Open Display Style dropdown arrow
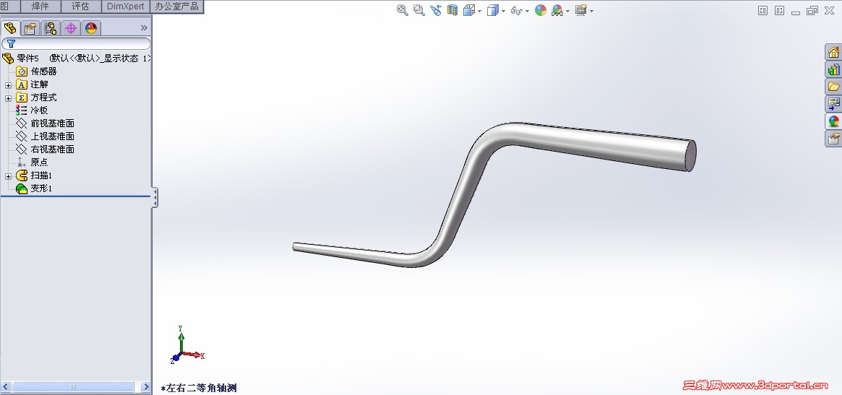The image size is (842, 395). click(503, 11)
